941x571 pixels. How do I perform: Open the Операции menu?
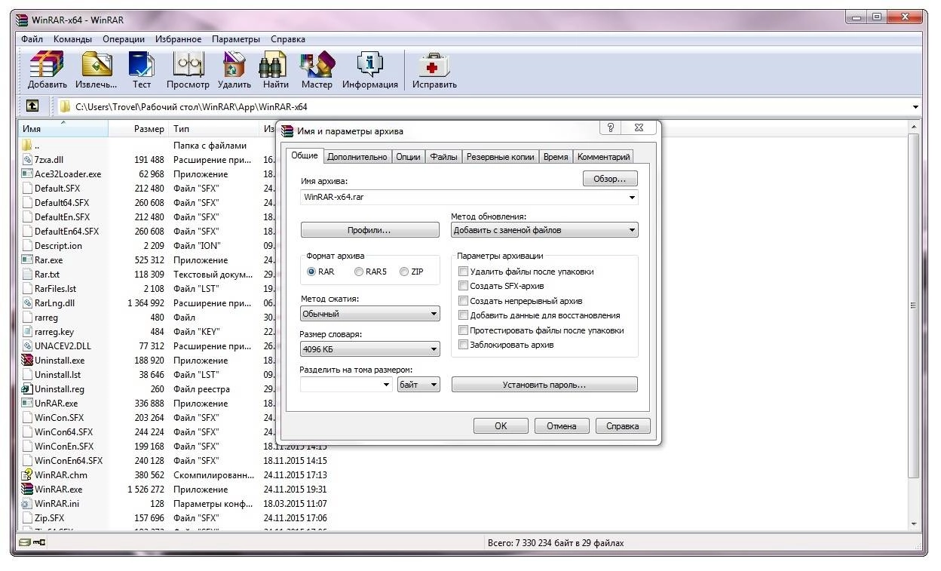(124, 39)
